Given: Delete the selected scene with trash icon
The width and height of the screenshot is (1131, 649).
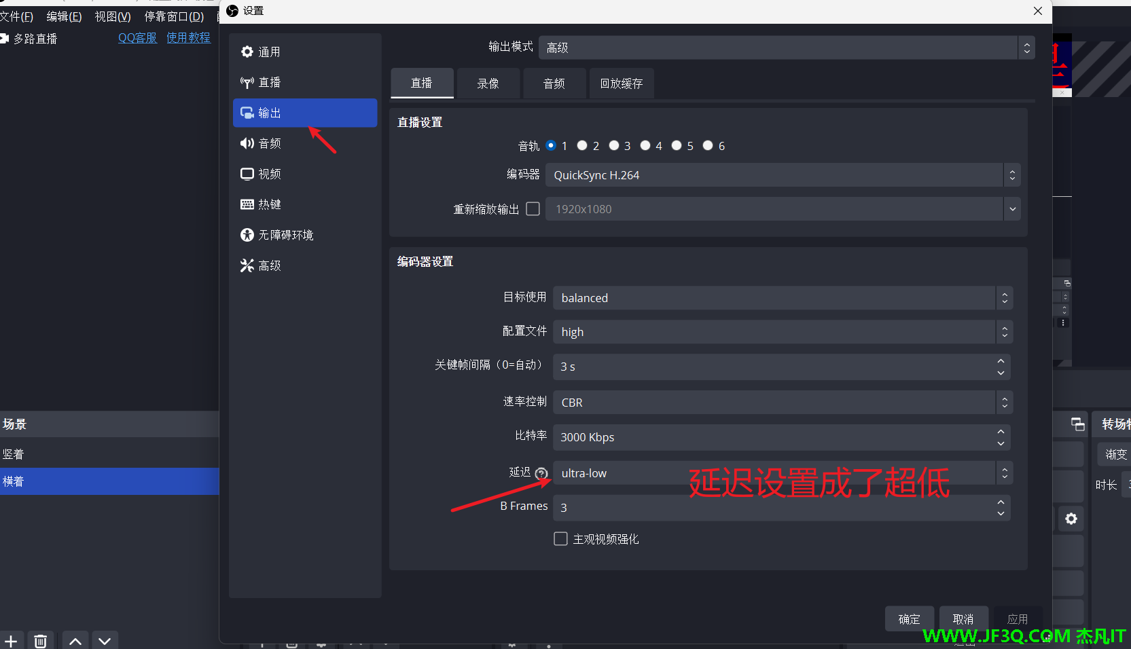Looking at the screenshot, I should pos(41,641).
